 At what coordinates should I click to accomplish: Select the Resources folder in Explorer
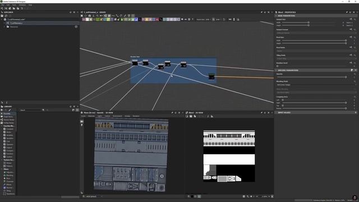point(13,26)
